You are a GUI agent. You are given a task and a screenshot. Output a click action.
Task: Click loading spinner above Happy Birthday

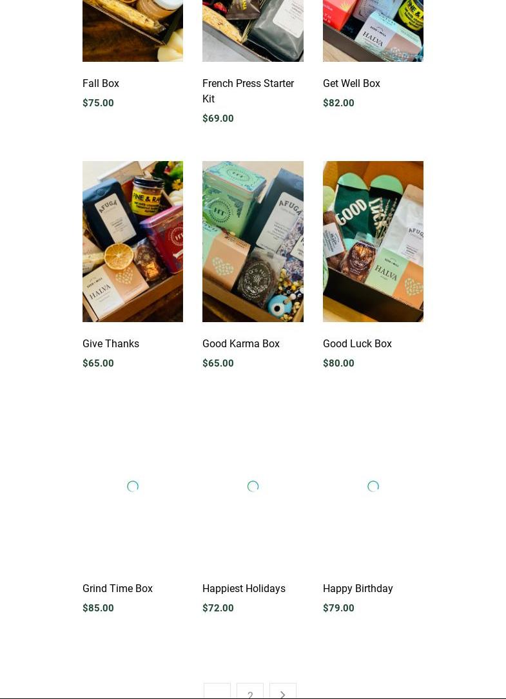(373, 486)
